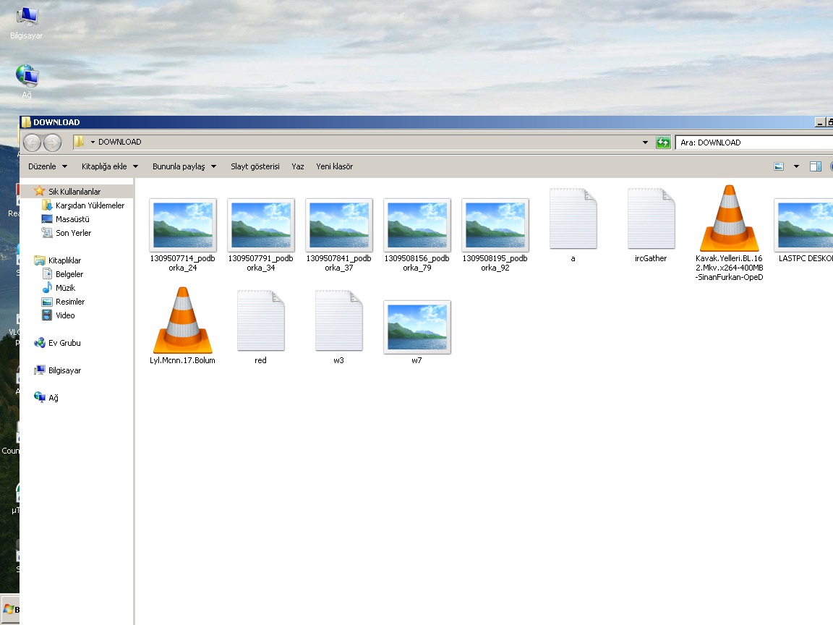The image size is (833, 625).
Task: Click Yaz in the toolbar
Action: coord(298,166)
